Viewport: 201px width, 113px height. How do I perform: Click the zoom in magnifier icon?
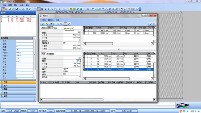(x=56, y=9)
